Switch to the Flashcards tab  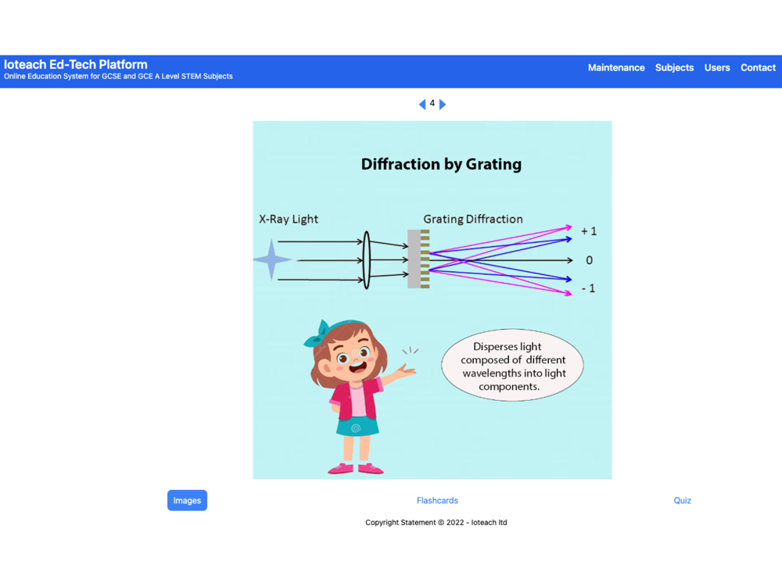point(437,500)
